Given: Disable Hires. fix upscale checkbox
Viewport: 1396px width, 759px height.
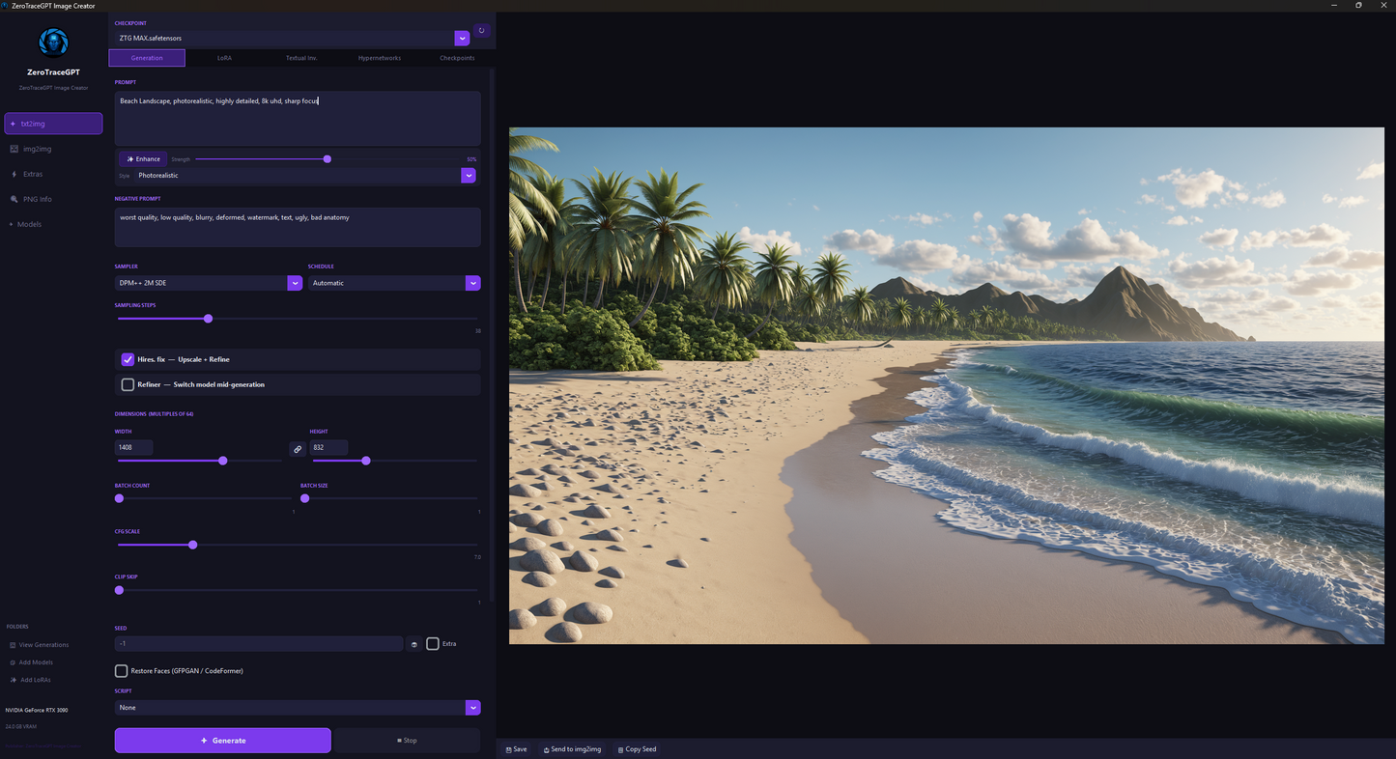Looking at the screenshot, I should 128,359.
